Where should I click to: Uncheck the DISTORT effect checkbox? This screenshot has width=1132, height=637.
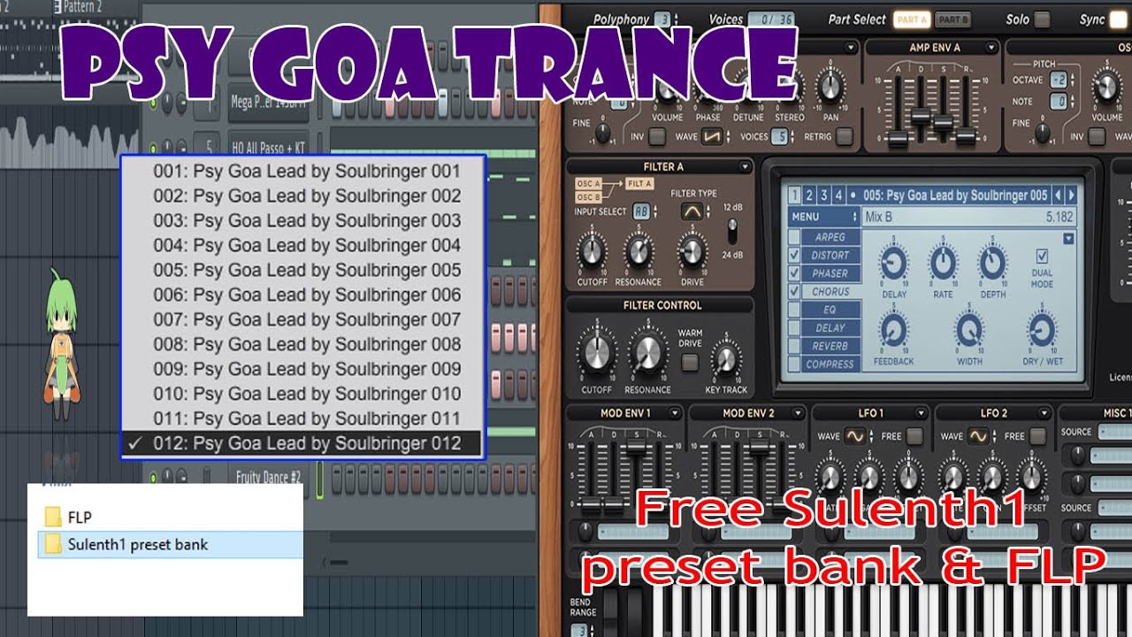[794, 255]
